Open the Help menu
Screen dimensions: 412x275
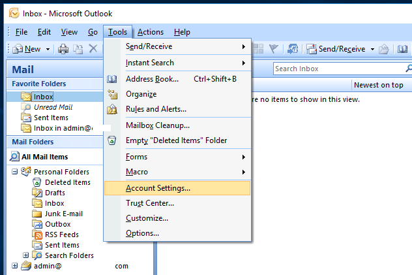[182, 32]
